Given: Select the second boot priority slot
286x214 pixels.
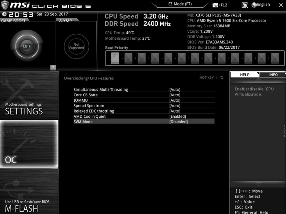Looking at the screenshot, I should point(129,58).
